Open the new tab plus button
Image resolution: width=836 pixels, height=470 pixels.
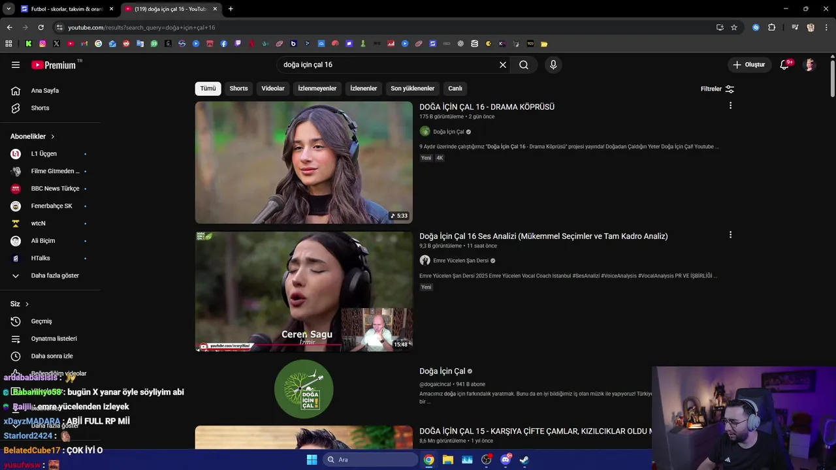[231, 9]
